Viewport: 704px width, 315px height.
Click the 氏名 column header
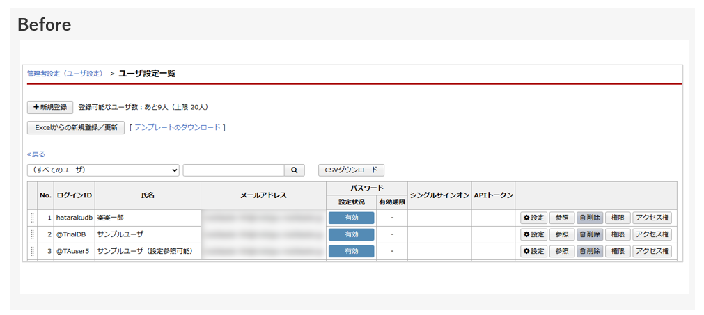coord(148,195)
